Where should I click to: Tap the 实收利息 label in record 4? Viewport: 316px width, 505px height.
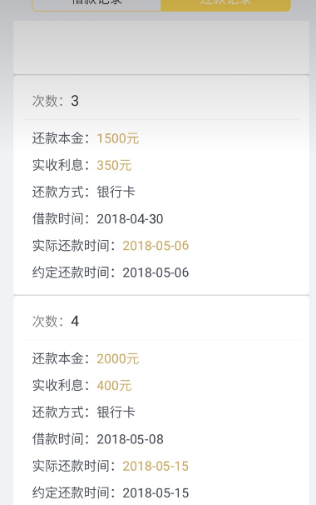click(x=58, y=386)
